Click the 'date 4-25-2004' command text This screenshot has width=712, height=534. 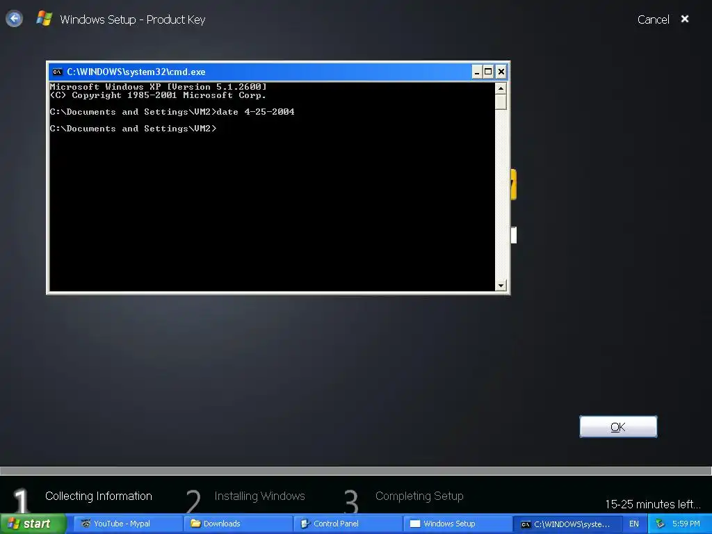tap(256, 112)
